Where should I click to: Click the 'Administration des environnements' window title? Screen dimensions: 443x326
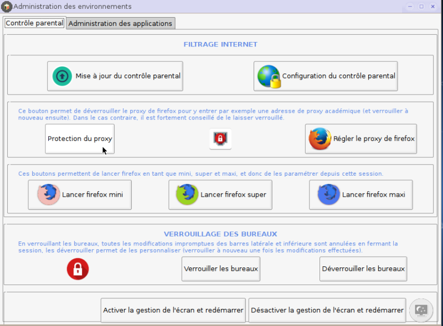(73, 7)
